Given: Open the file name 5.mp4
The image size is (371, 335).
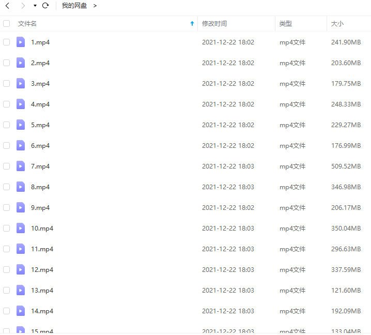Looking at the screenshot, I should pos(40,125).
